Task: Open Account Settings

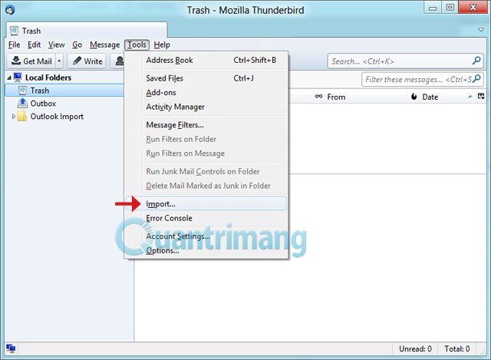Action: 206,236
